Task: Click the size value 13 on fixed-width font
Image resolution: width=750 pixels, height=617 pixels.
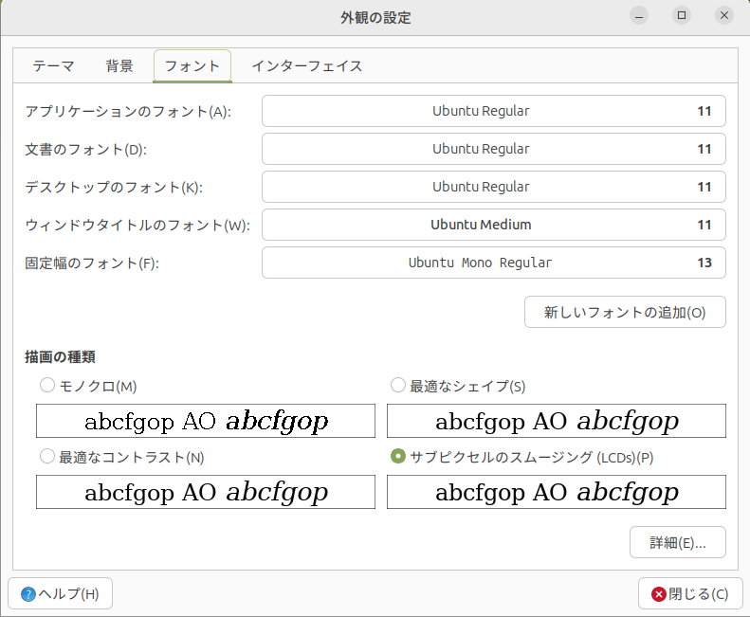Action: (704, 263)
